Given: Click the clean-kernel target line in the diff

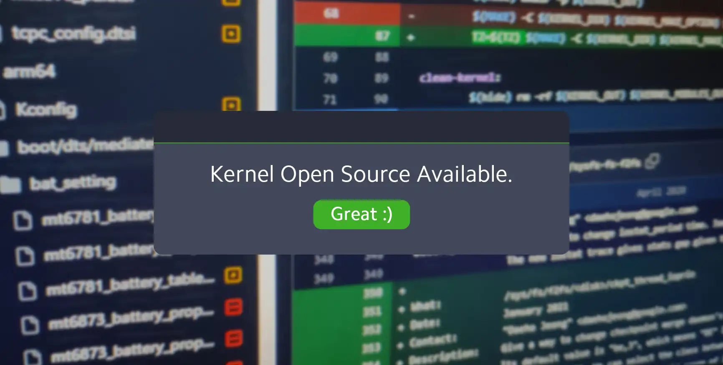Looking at the screenshot, I should [x=460, y=78].
